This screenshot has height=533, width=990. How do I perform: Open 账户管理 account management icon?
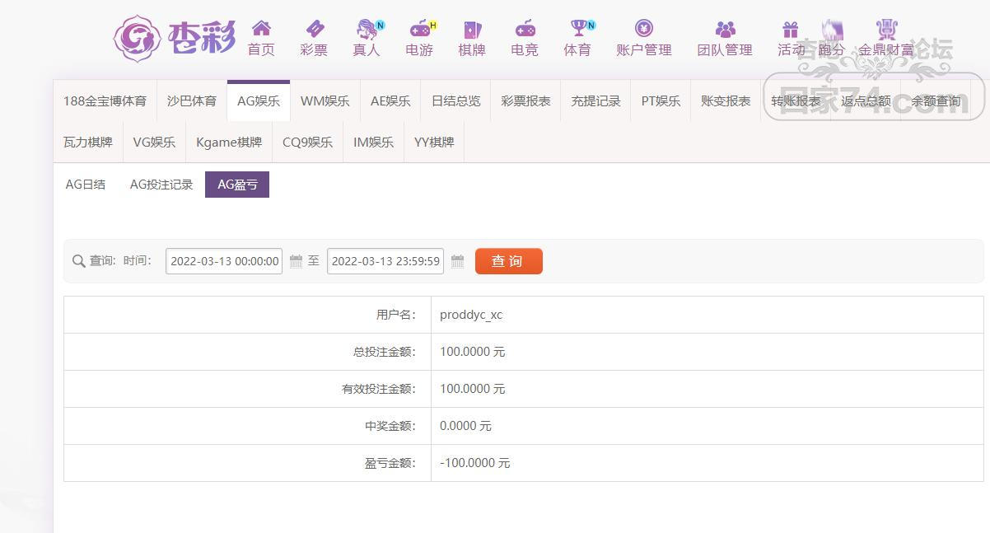click(x=644, y=30)
